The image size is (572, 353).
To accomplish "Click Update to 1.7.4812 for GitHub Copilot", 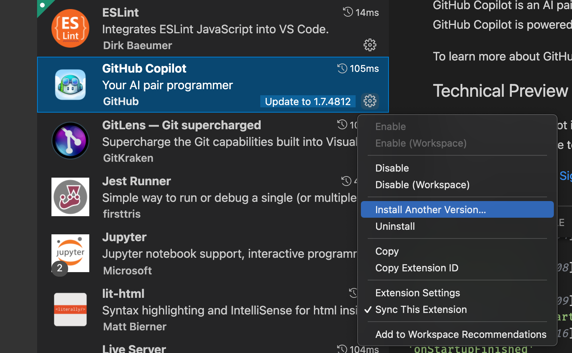I will pyautogui.click(x=308, y=101).
